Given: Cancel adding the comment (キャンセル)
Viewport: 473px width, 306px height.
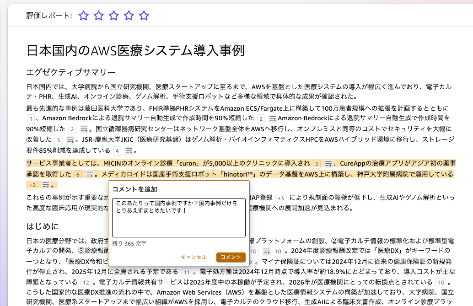Looking at the screenshot, I should point(193,257).
